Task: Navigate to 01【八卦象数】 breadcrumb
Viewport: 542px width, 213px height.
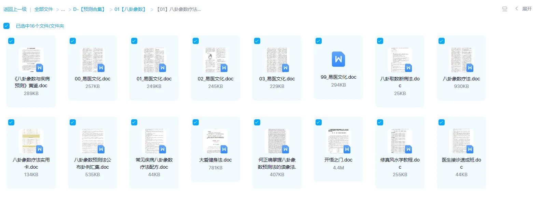Action: tap(131, 10)
